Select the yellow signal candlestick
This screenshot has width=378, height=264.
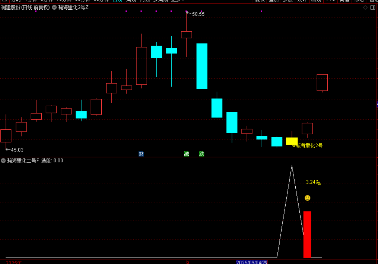pyautogui.click(x=292, y=141)
